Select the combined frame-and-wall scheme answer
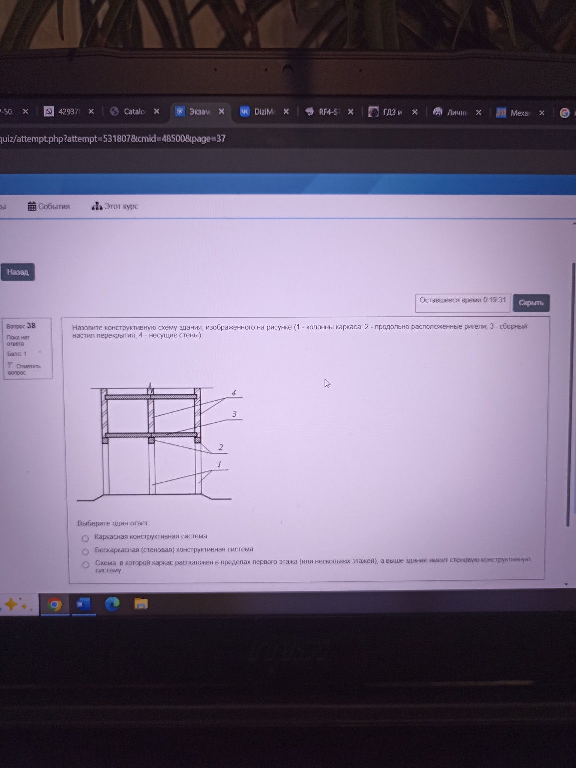This screenshot has height=768, width=576. click(x=86, y=564)
